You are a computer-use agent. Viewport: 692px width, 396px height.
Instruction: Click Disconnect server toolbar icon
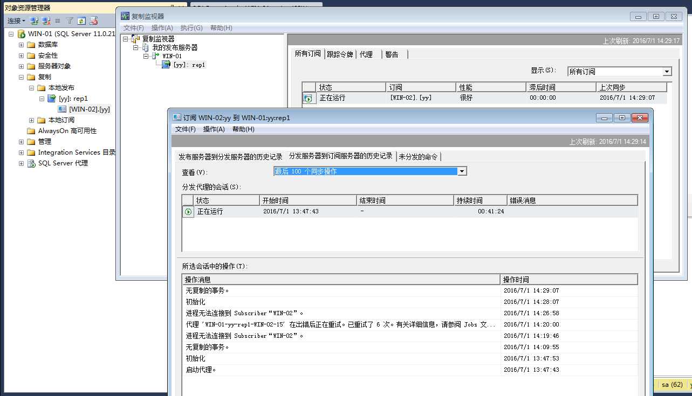click(x=46, y=21)
